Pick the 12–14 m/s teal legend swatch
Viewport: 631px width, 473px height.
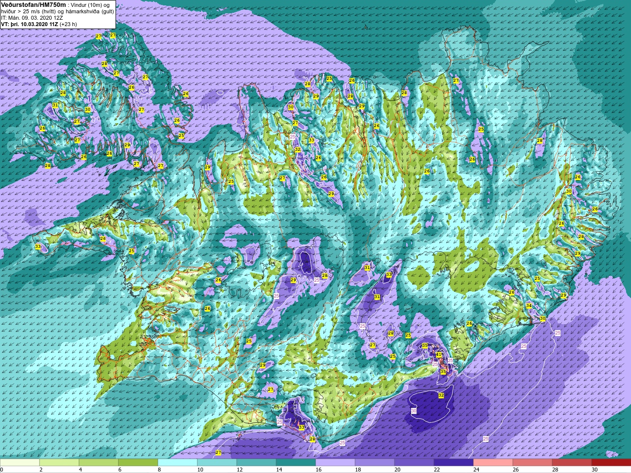coord(256,463)
